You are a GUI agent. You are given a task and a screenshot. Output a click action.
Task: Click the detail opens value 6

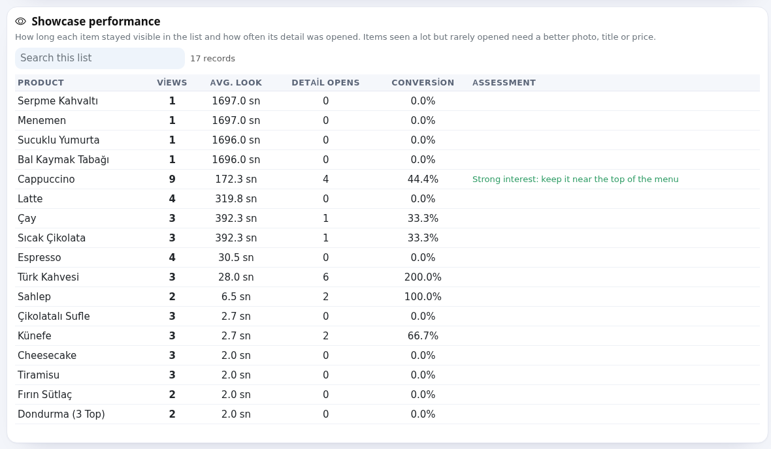pyautogui.click(x=325, y=277)
